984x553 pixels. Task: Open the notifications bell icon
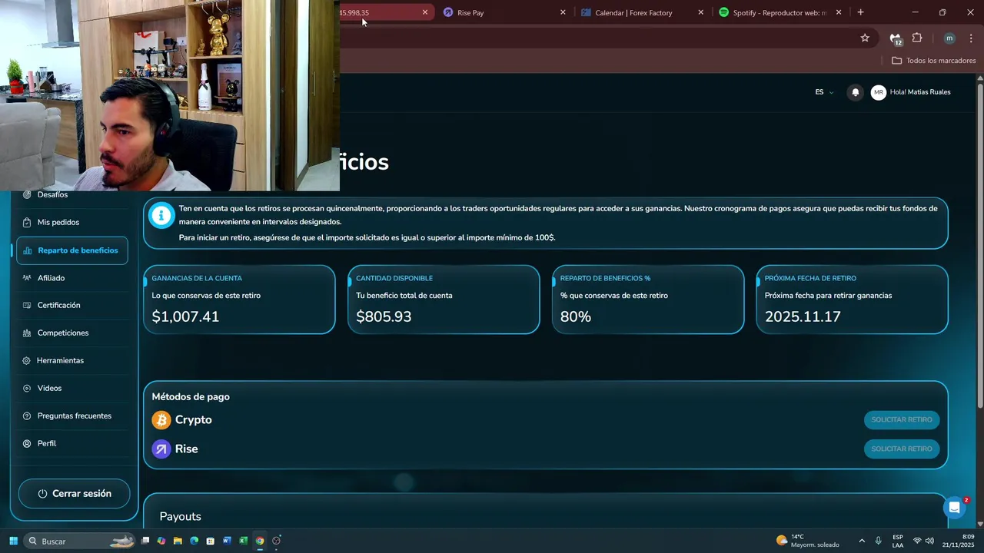pyautogui.click(x=855, y=92)
